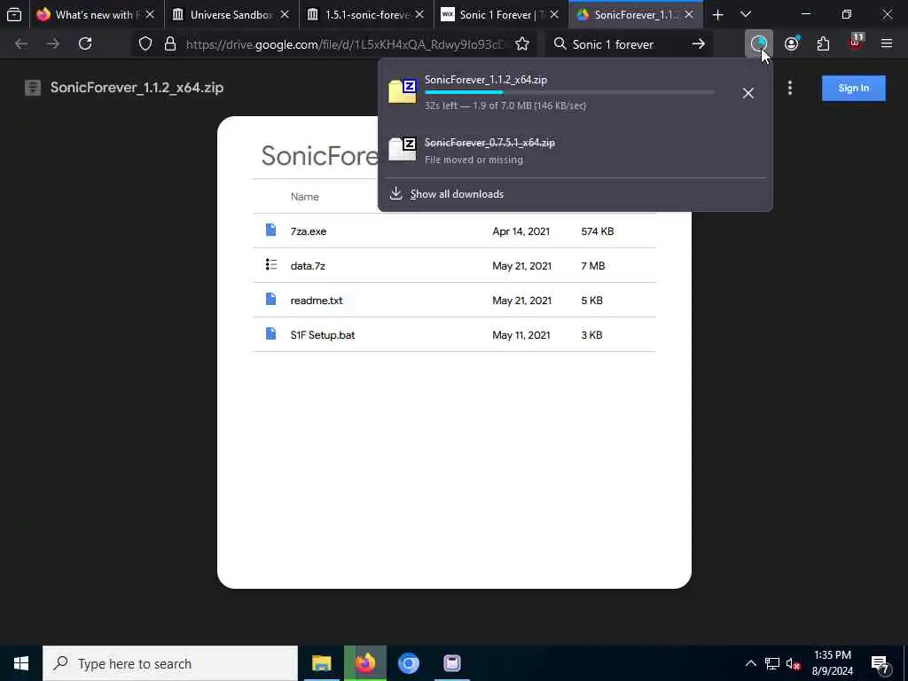Image resolution: width=908 pixels, height=681 pixels.
Task: Click the zip file type icon beside the title
Action: pyautogui.click(x=33, y=88)
